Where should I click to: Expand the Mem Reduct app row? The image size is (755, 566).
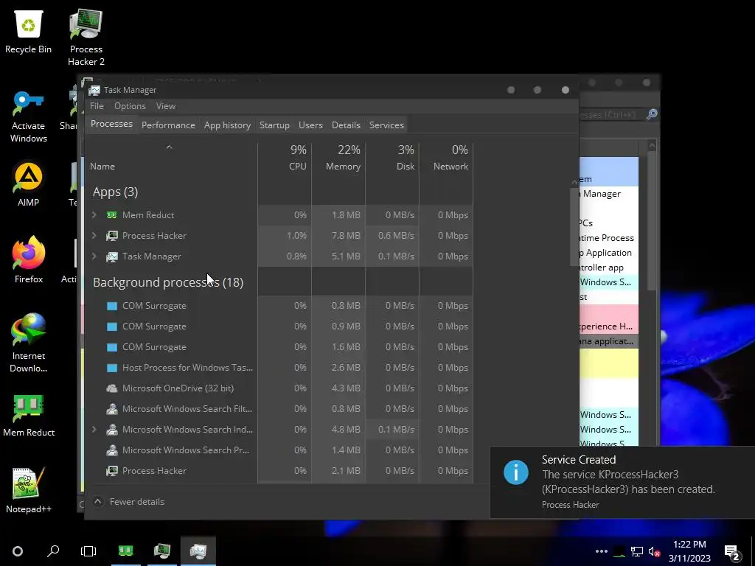[x=94, y=215]
